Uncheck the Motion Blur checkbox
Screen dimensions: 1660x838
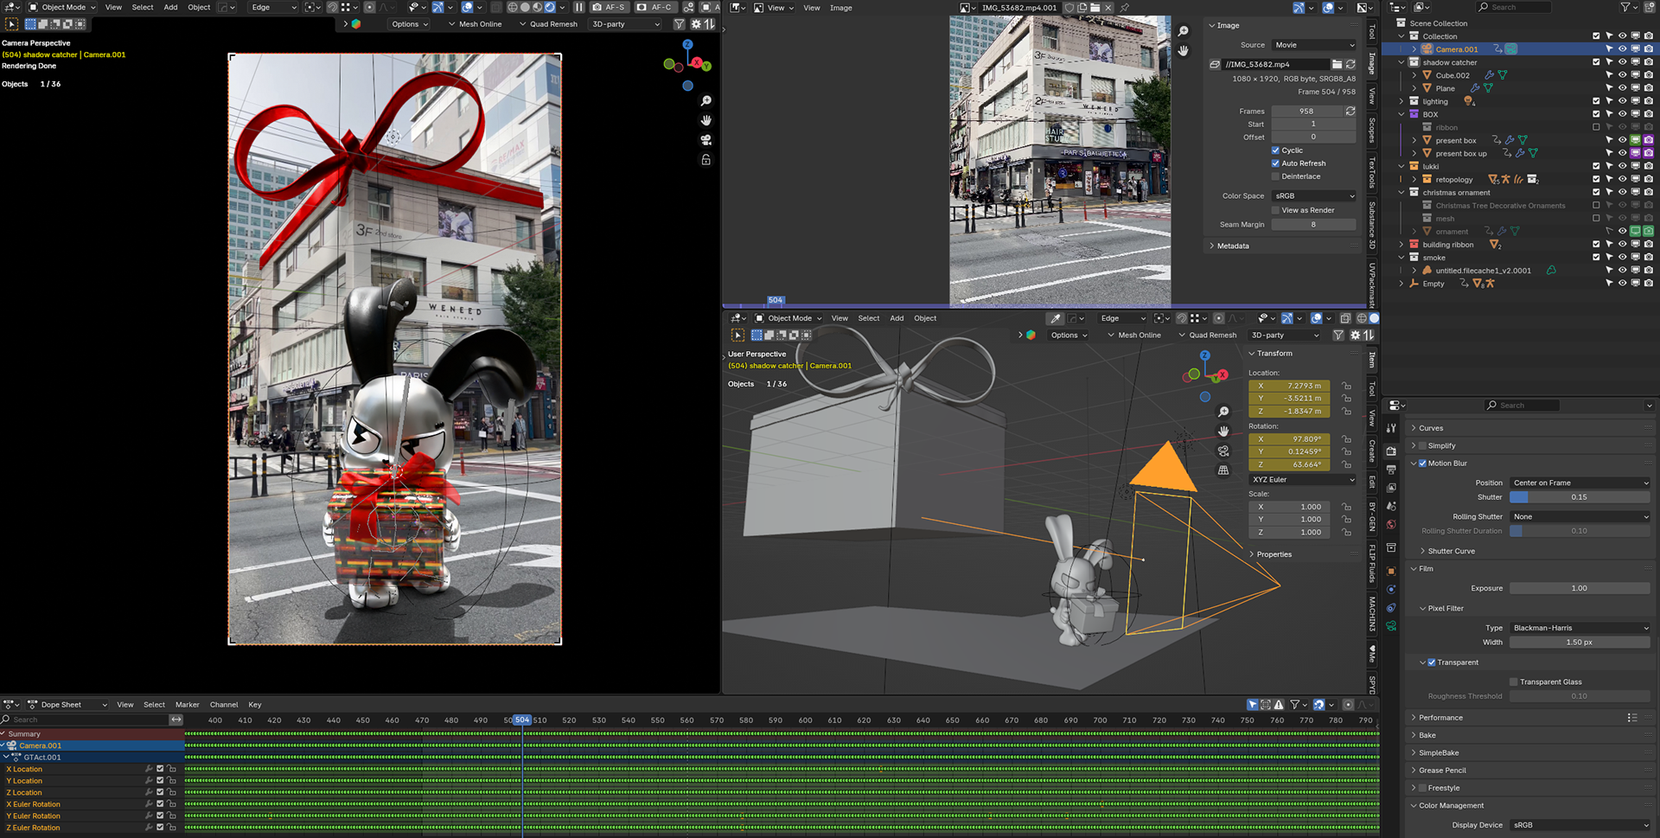[1423, 464]
